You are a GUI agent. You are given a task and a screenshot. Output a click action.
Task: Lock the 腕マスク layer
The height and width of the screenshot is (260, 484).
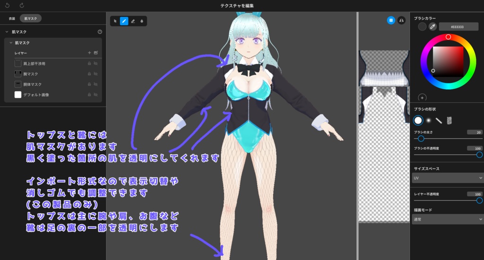point(89,74)
